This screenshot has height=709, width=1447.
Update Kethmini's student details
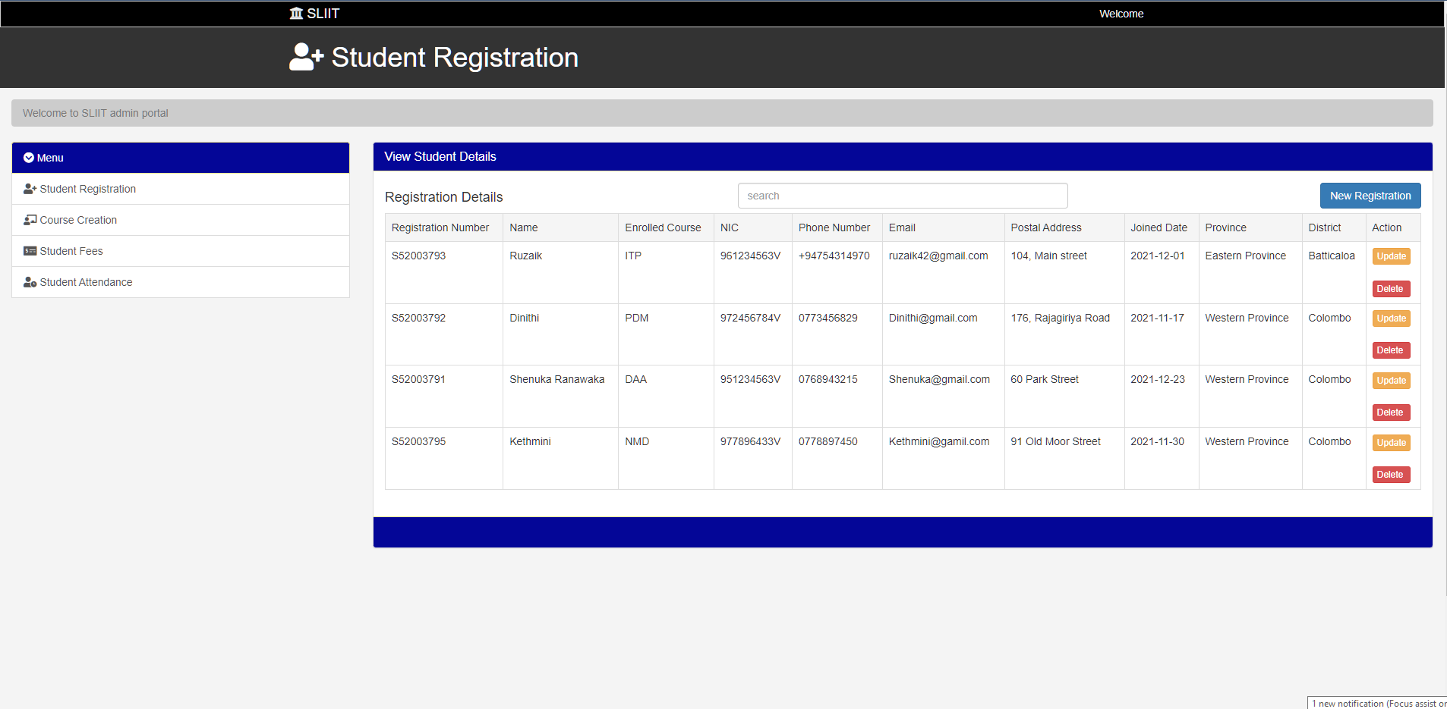click(x=1390, y=442)
